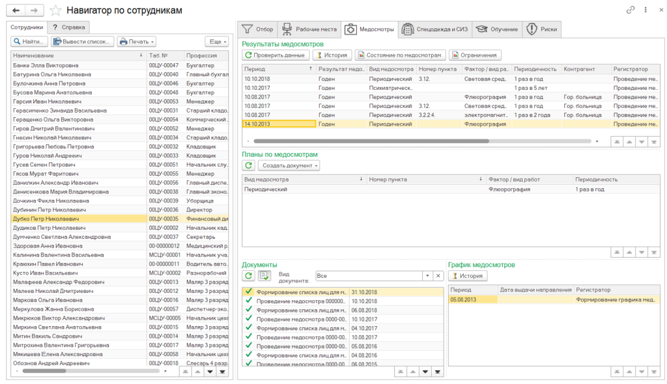This screenshot has height=384, width=667.
Task: Click the Вид документа input field
Action: pos(369,275)
